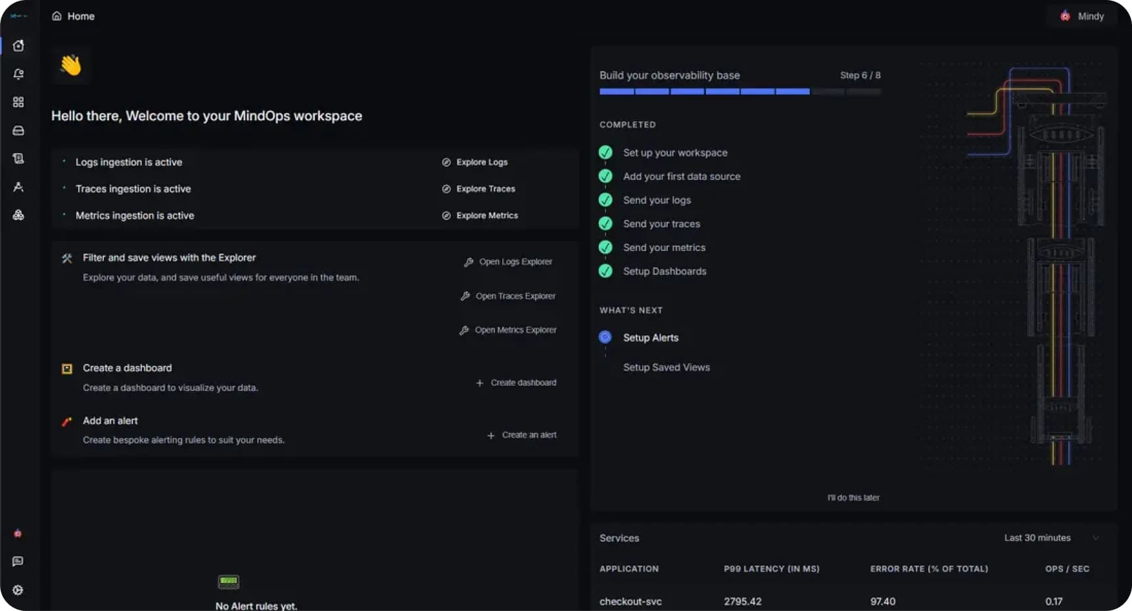Open the chat support icon in the sidebar
The height and width of the screenshot is (611, 1132).
click(18, 561)
